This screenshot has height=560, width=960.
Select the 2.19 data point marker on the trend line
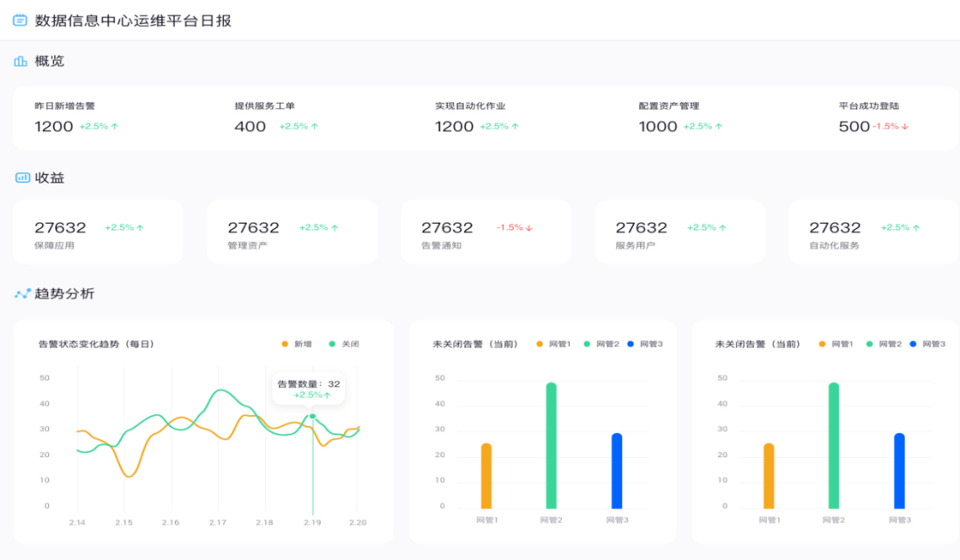point(312,416)
